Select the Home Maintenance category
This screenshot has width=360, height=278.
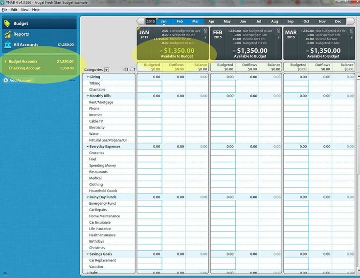[x=105, y=216]
